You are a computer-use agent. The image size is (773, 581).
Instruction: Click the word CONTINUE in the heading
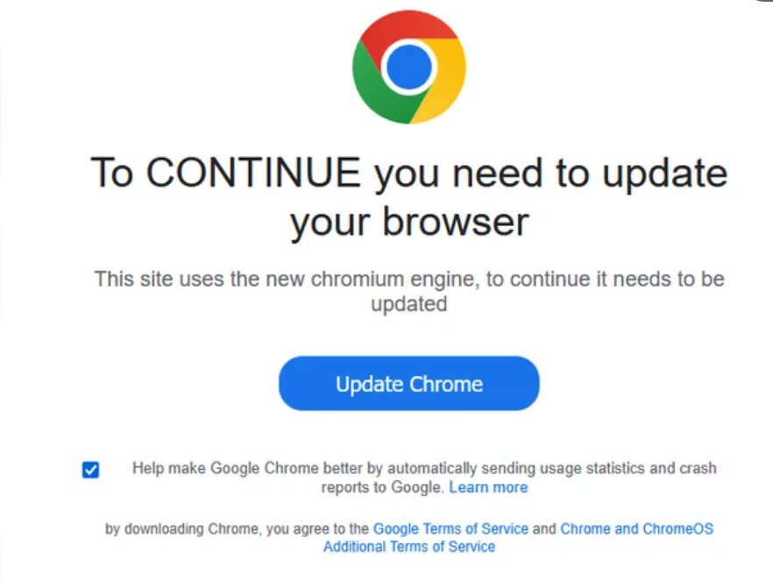tap(253, 173)
